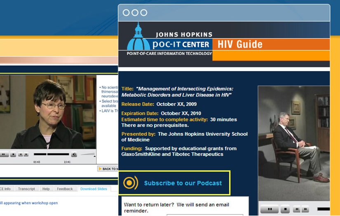Click the 'Funding' GlaxoSmithKline grant text
Screen dimensions: 340x216
click(x=179, y=151)
